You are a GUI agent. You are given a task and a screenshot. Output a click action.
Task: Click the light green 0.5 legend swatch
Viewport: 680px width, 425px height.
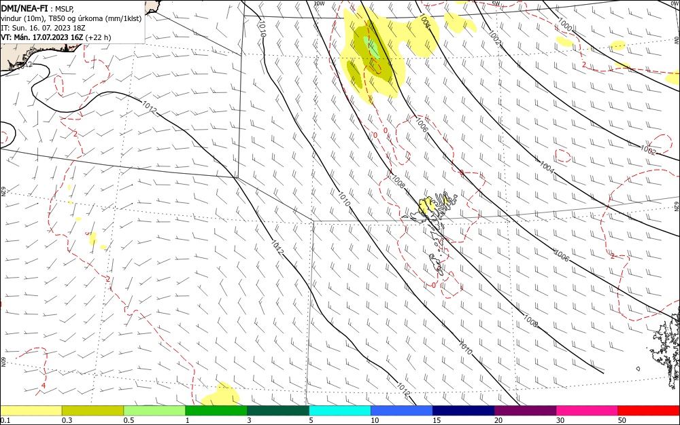click(154, 411)
